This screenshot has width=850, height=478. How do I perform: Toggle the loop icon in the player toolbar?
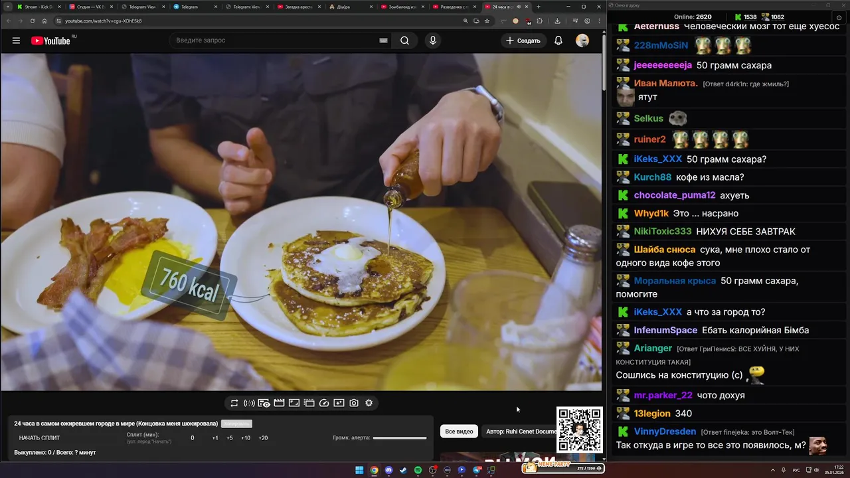(x=234, y=403)
